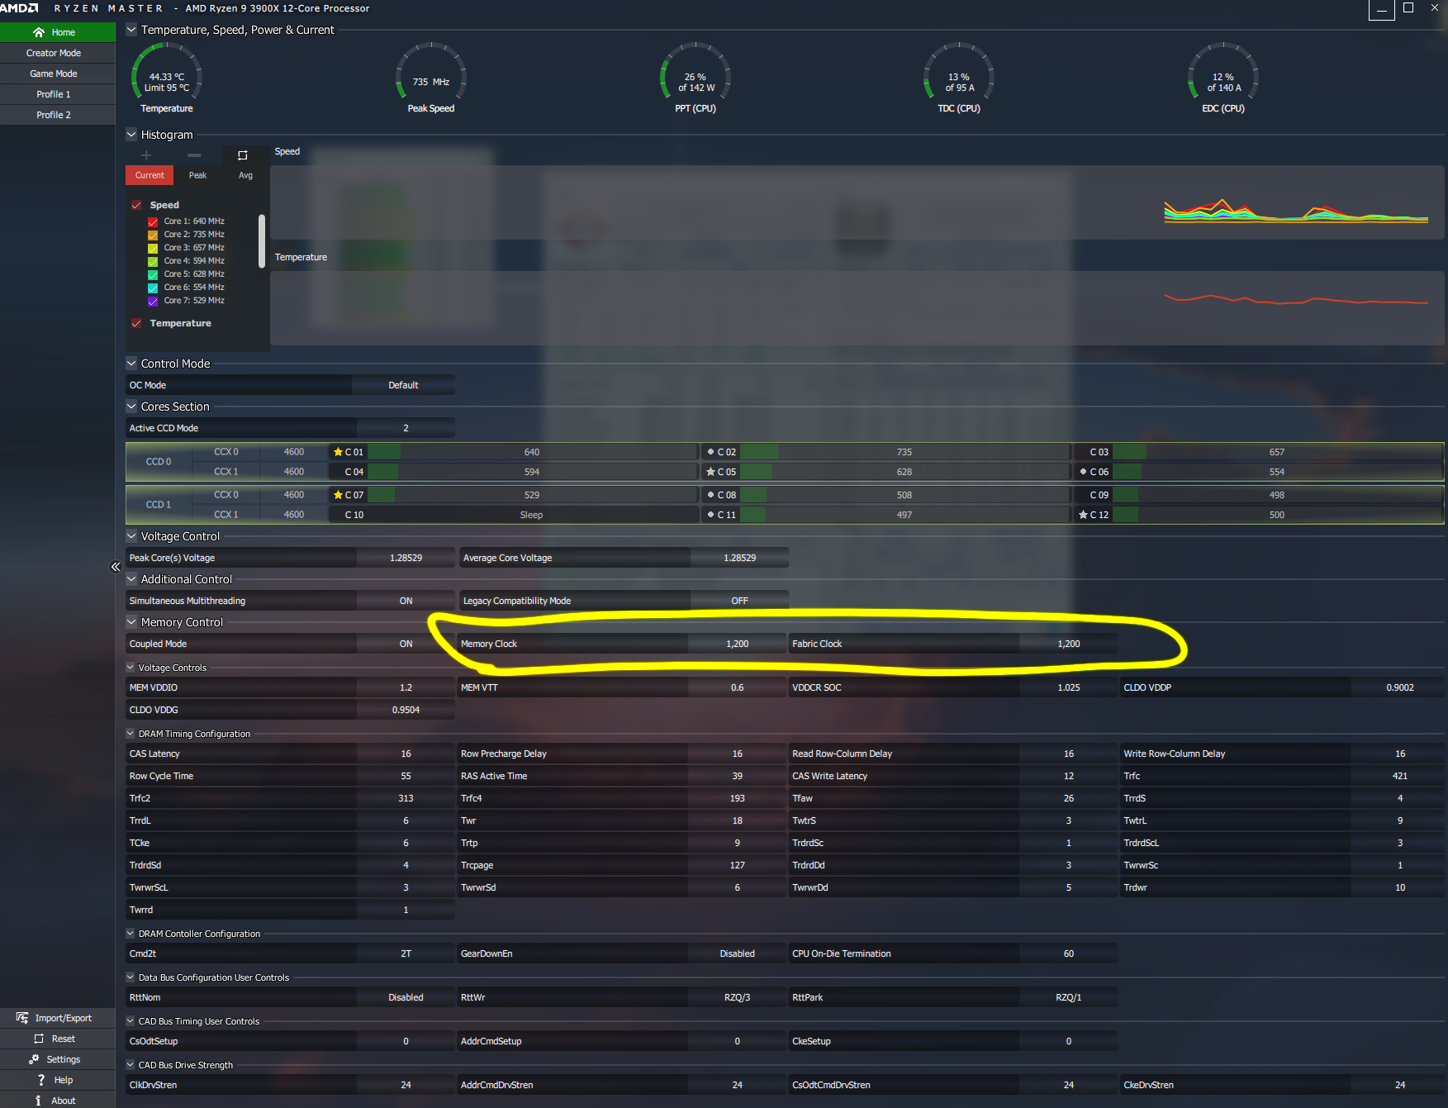Toggle the Core 5 speed checkbox
Viewport: 1448px width, 1108px height.
[x=153, y=274]
